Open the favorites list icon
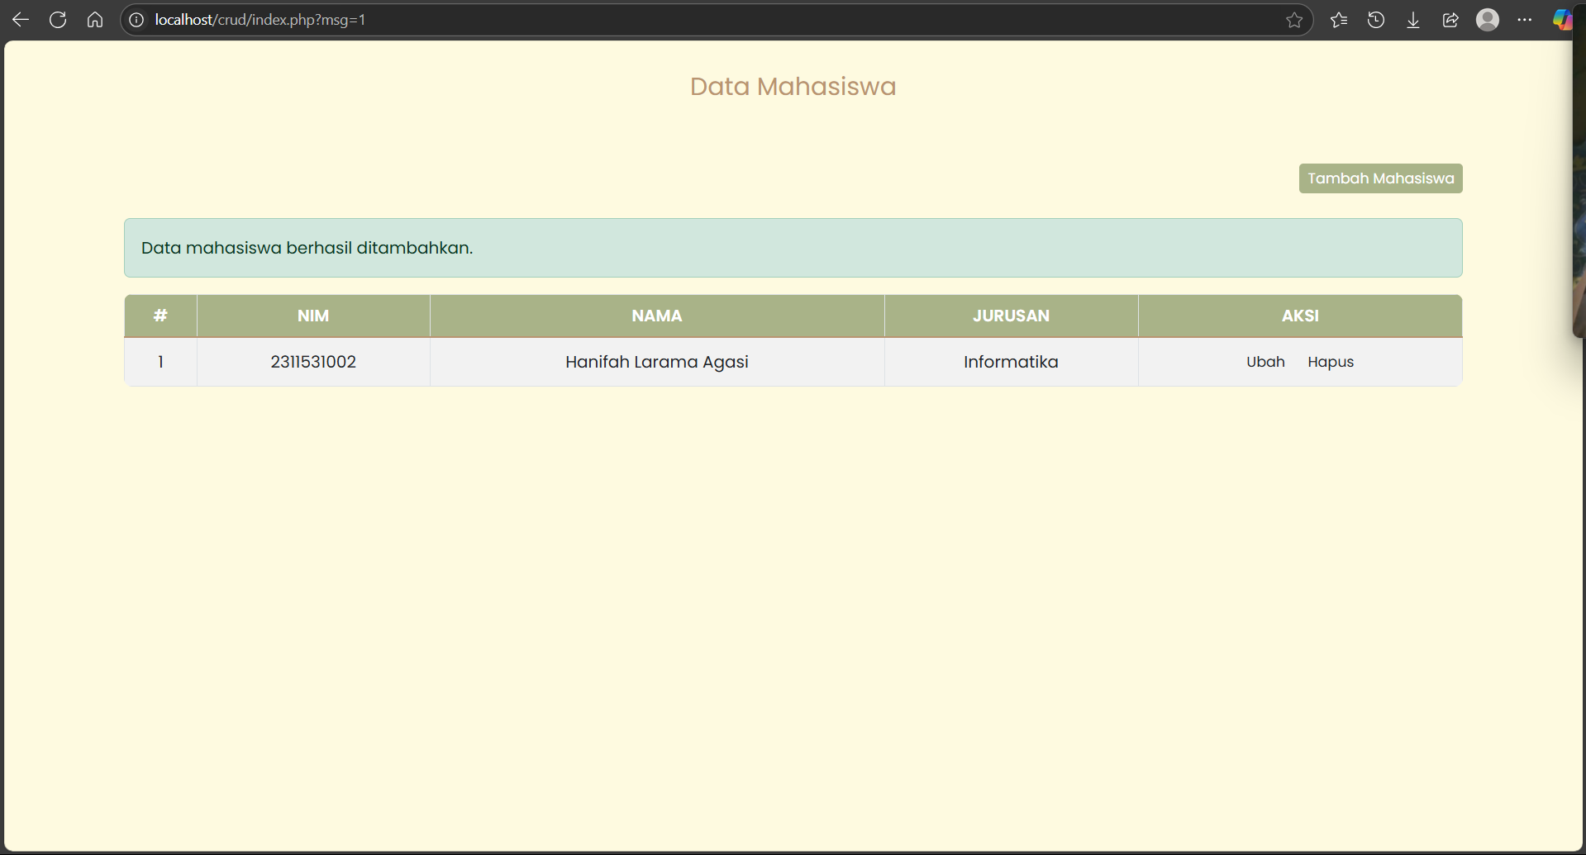The image size is (1586, 855). (1339, 20)
